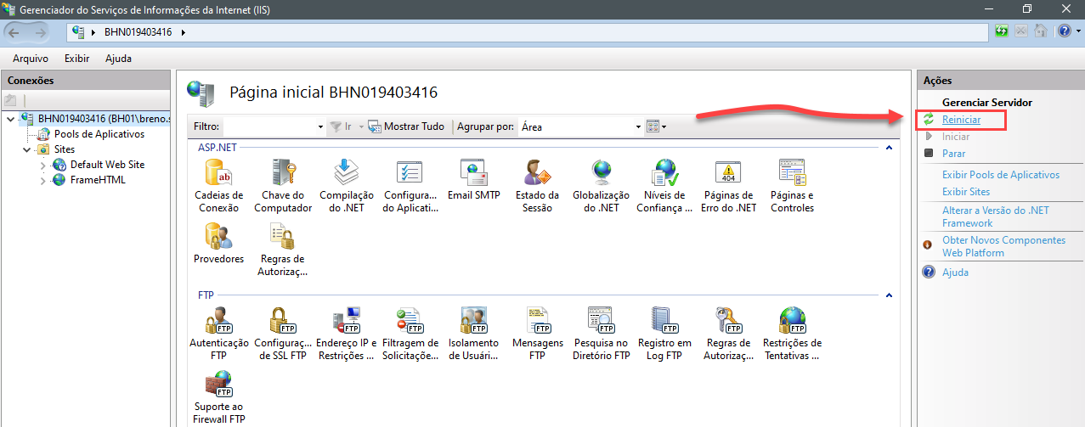Open the Exibir menu
This screenshot has width=1085, height=427.
tap(76, 59)
